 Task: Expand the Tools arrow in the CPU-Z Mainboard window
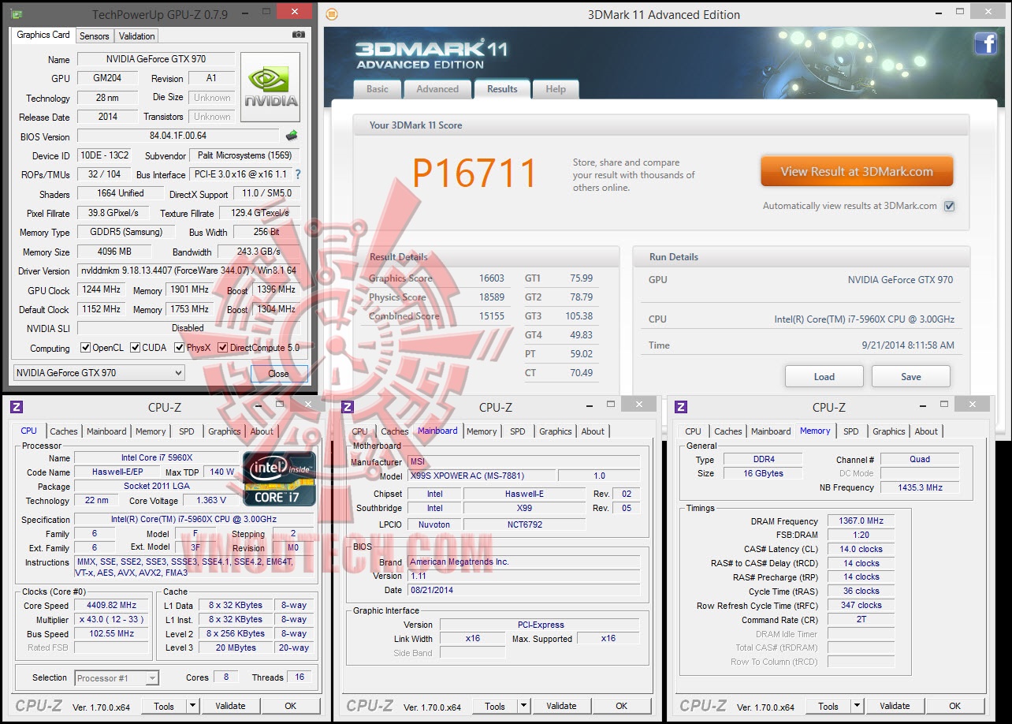(x=523, y=706)
